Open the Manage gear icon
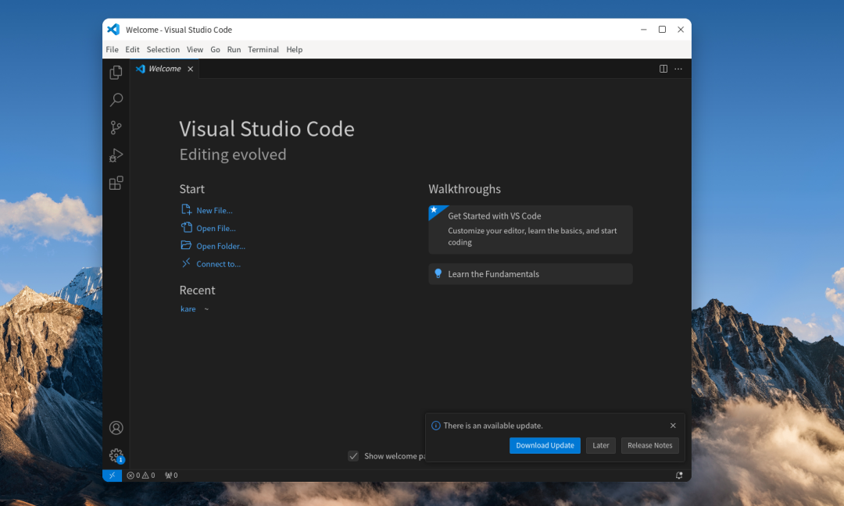Viewport: 844px width, 506px height. point(116,455)
